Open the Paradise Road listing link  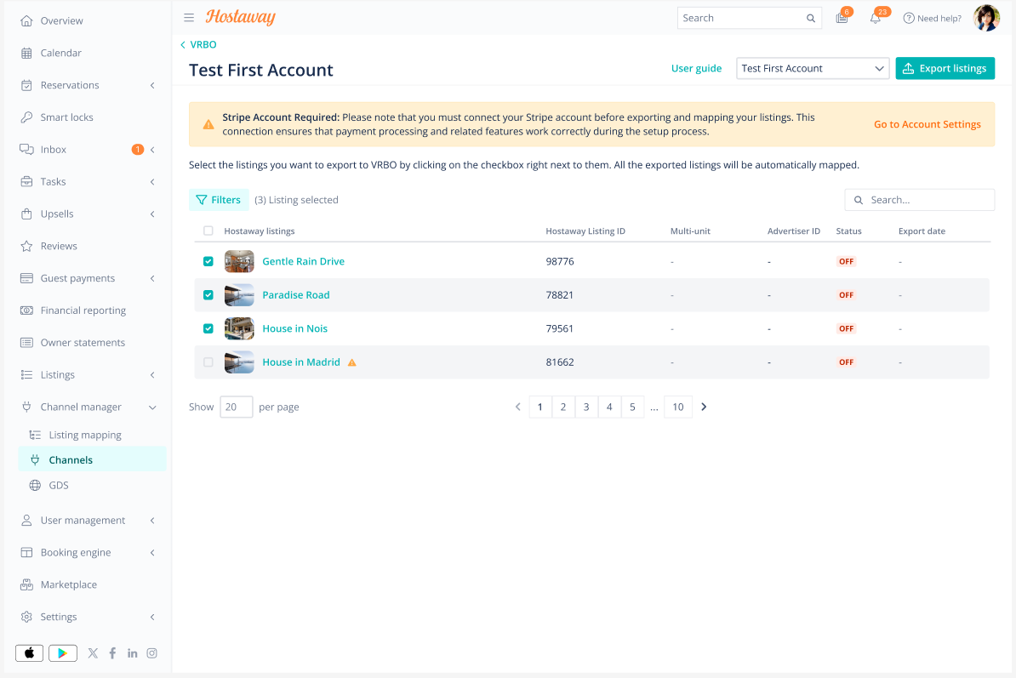tap(296, 294)
